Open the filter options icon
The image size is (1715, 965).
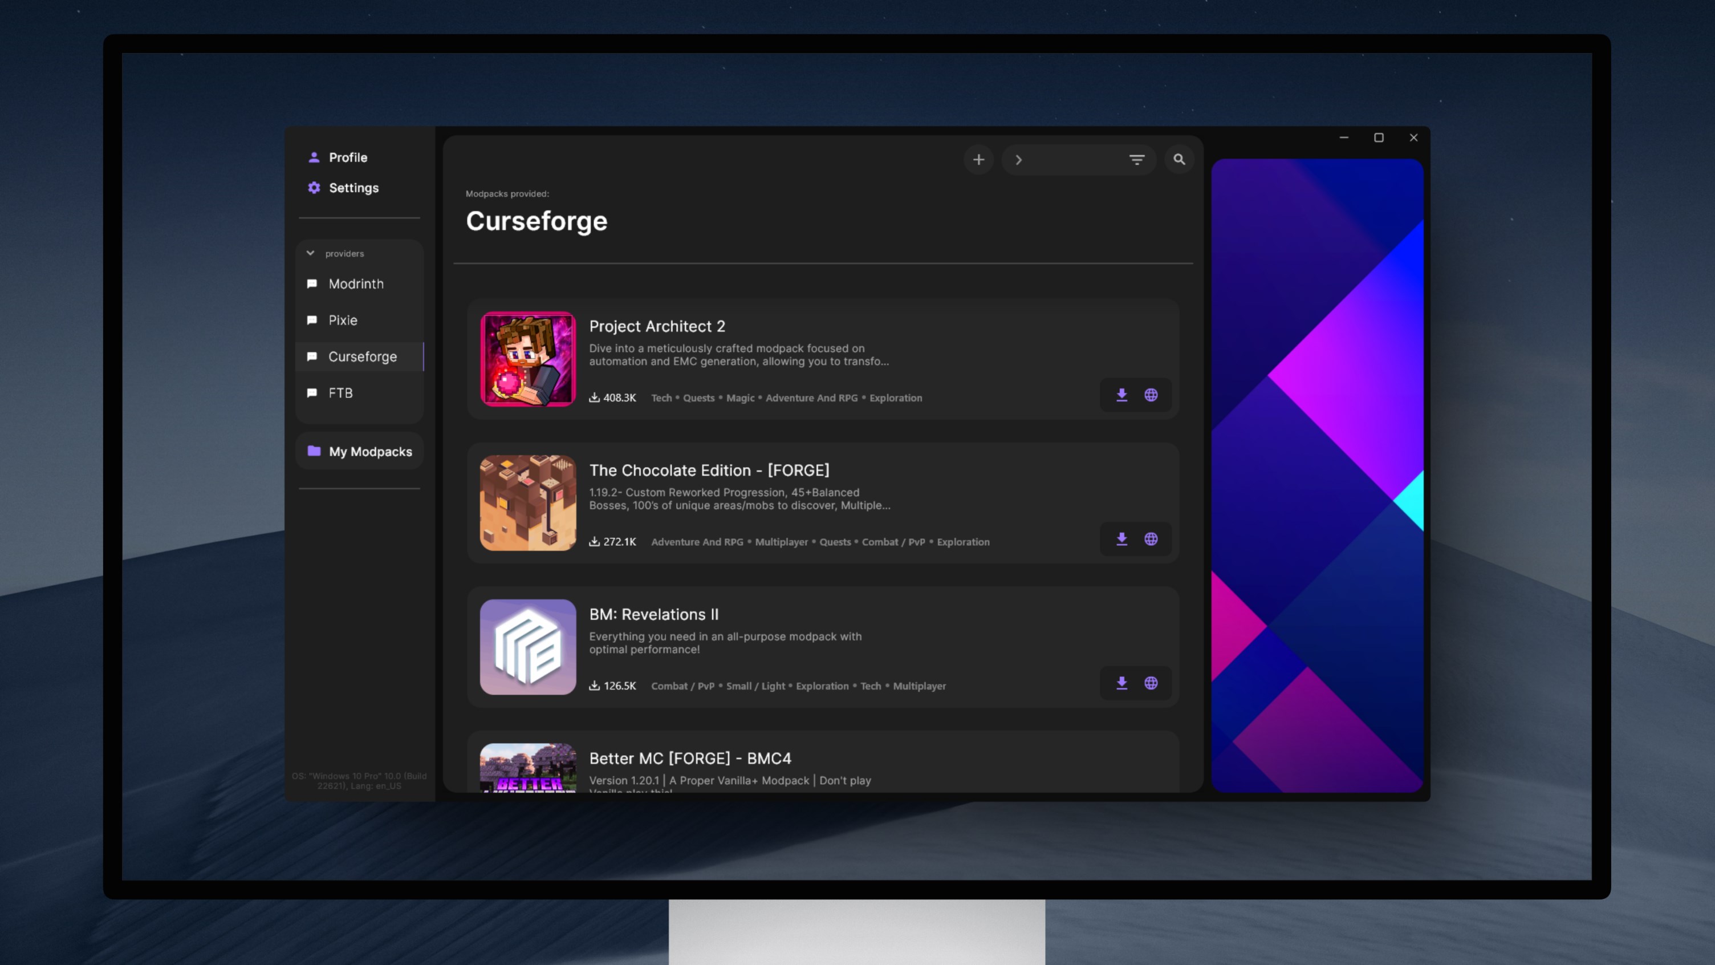point(1136,160)
